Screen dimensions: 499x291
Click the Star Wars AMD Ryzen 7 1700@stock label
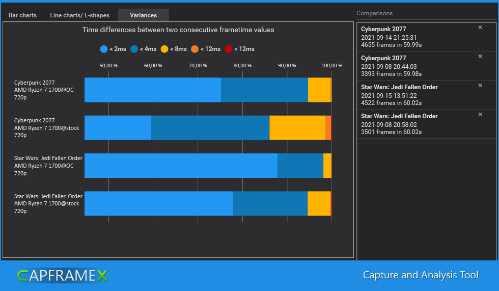tap(48, 203)
